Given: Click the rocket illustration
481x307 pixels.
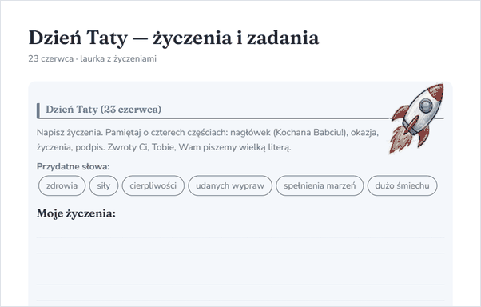Looking at the screenshot, I should tap(417, 118).
